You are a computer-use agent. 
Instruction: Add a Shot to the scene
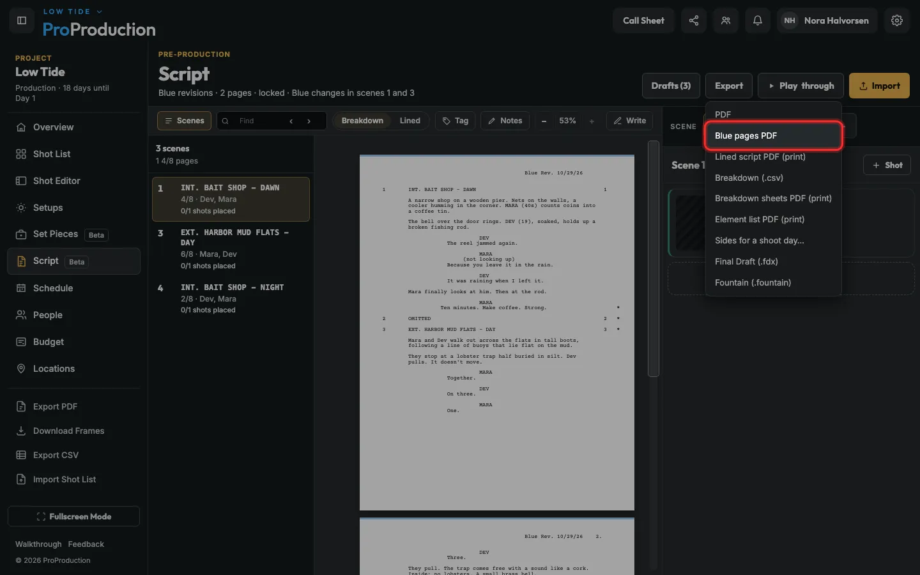tap(887, 165)
